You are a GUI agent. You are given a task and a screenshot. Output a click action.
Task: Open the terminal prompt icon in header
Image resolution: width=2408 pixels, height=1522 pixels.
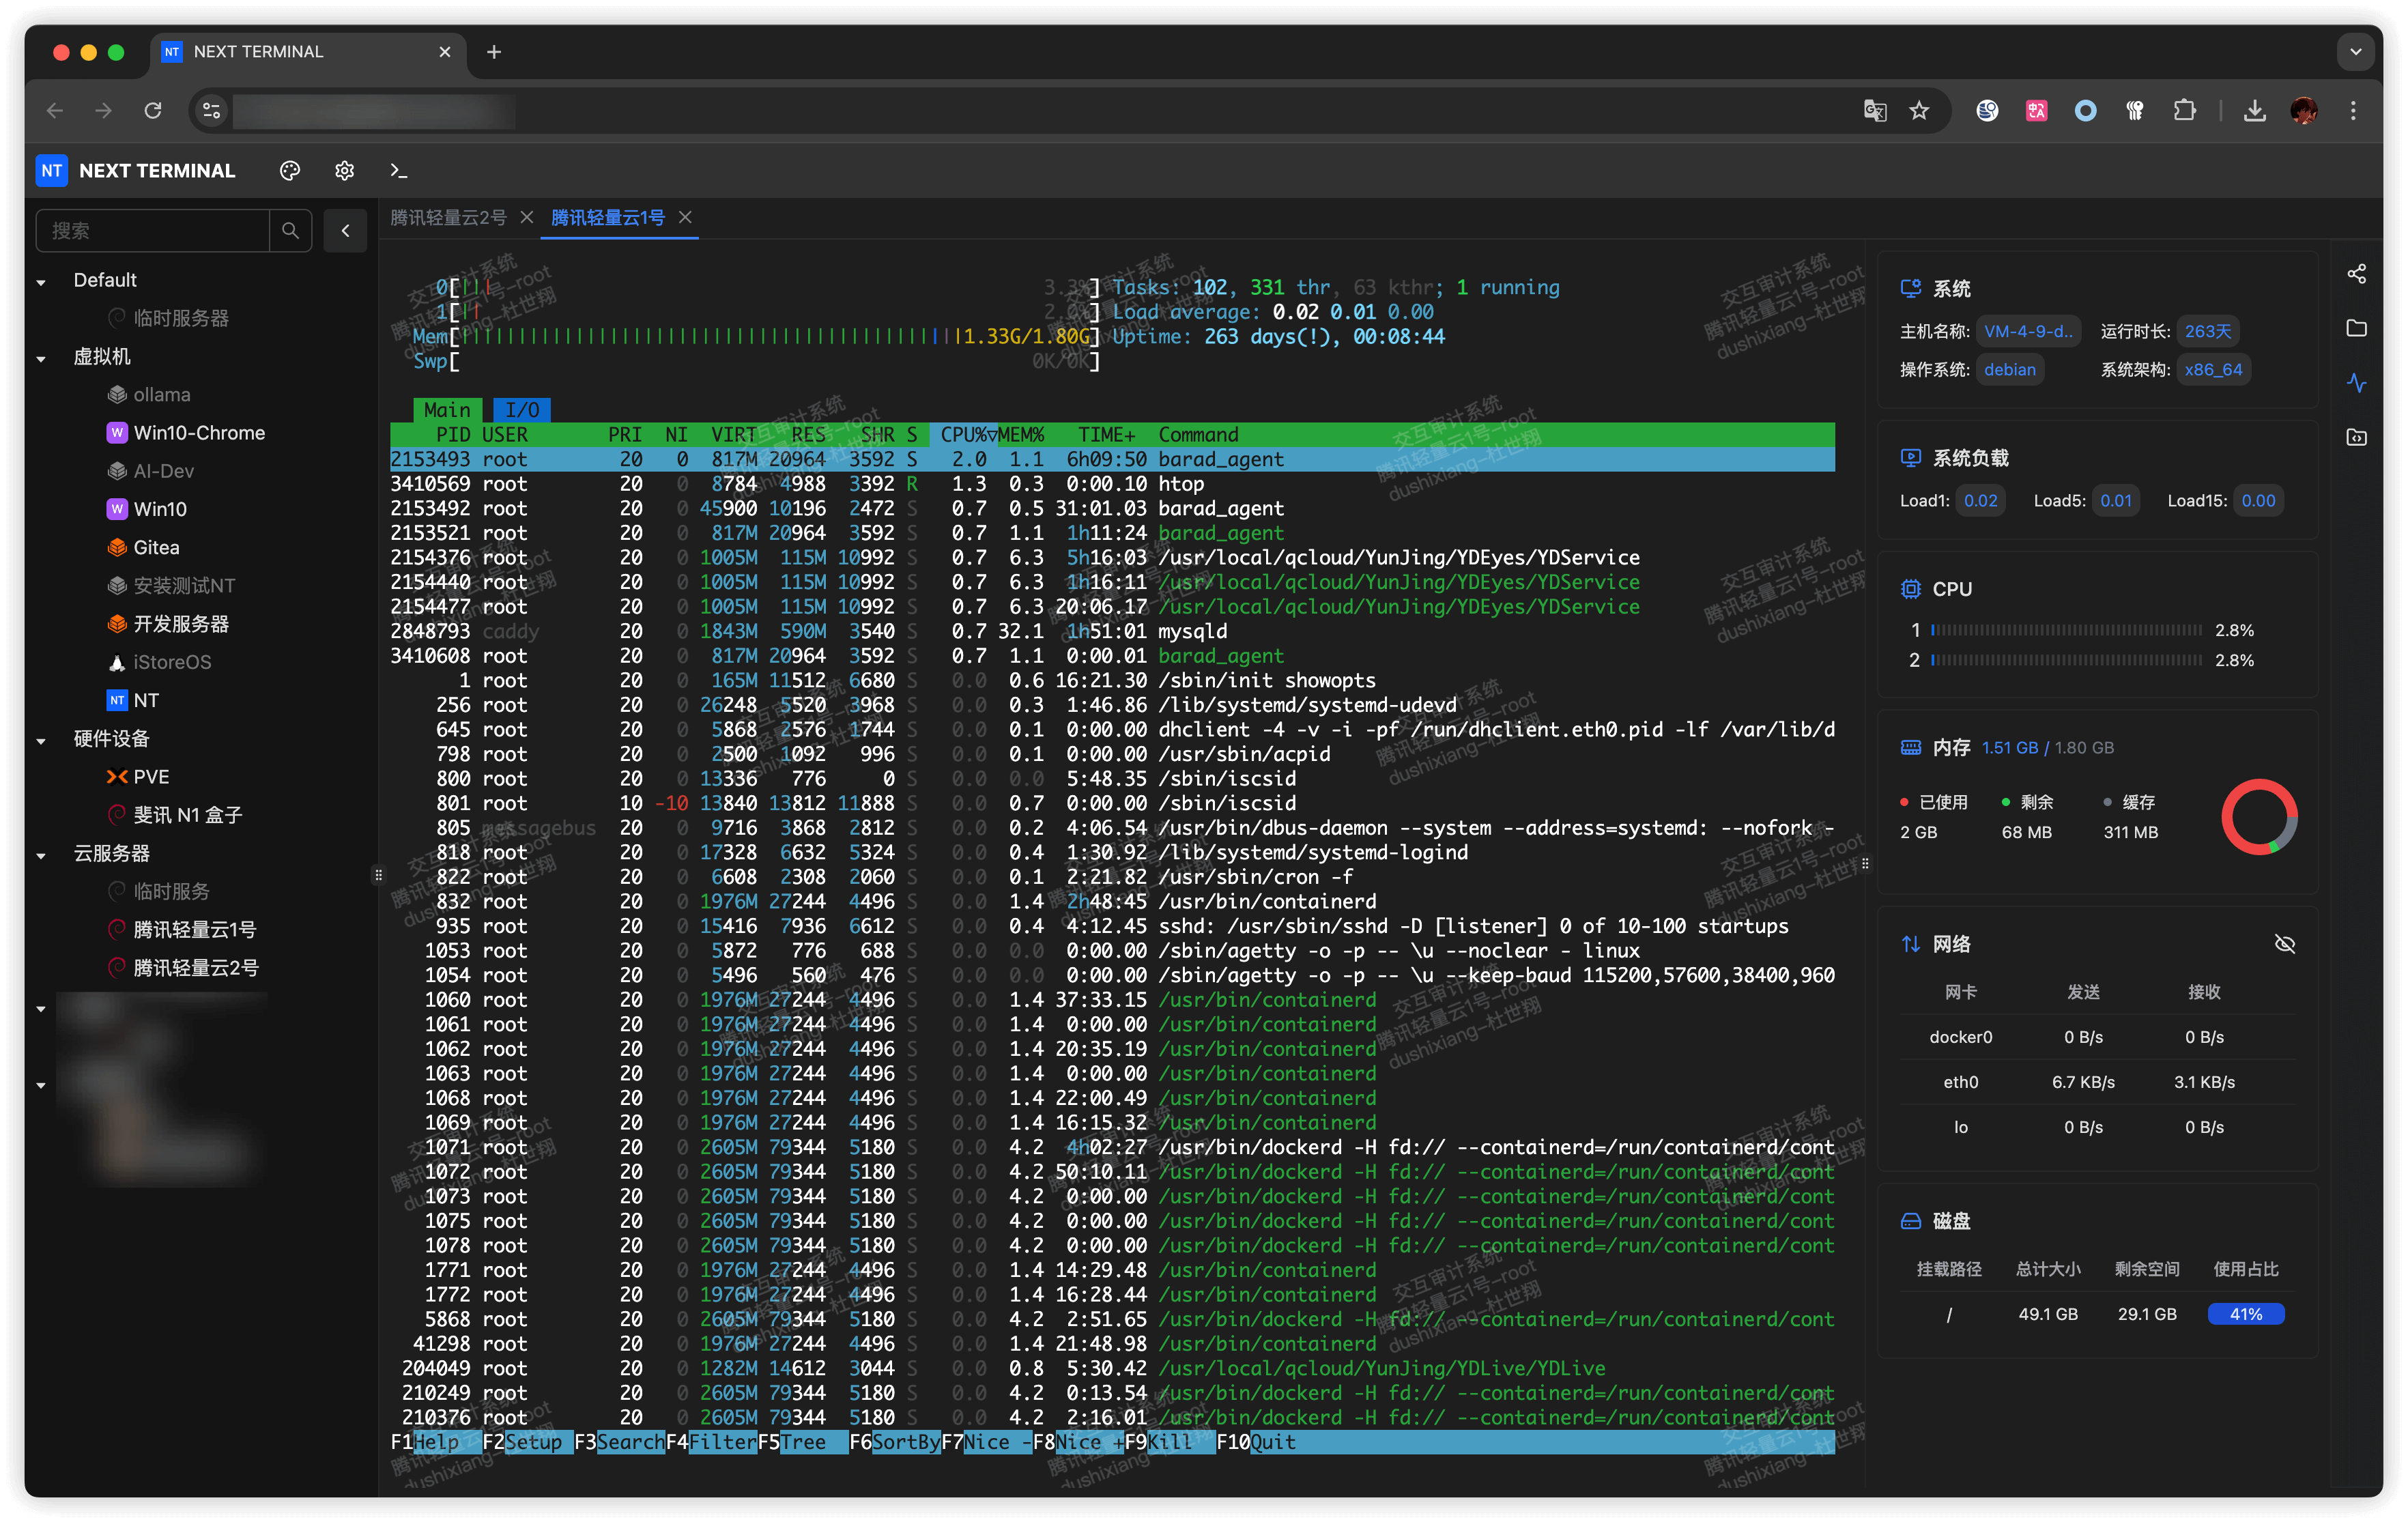398,171
